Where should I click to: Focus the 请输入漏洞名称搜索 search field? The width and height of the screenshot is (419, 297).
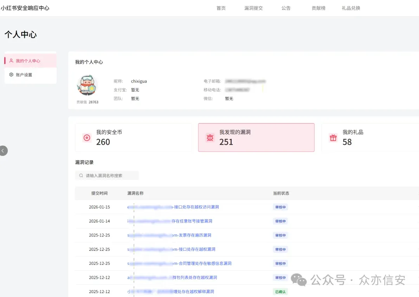click(107, 176)
